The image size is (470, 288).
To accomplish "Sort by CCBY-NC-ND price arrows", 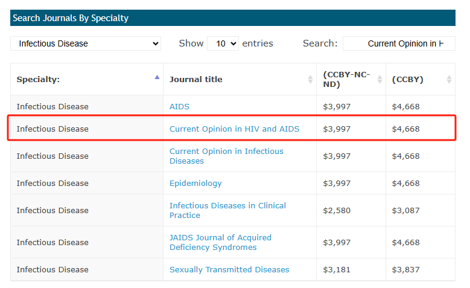I will (379, 80).
